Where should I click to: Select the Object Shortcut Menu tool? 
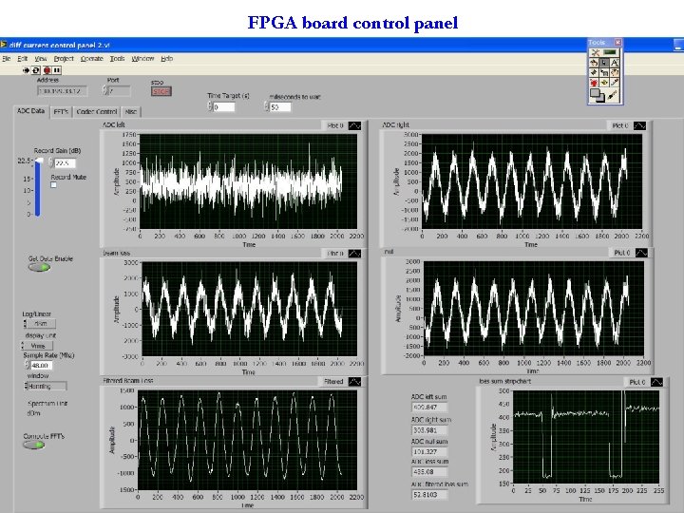pos(604,72)
